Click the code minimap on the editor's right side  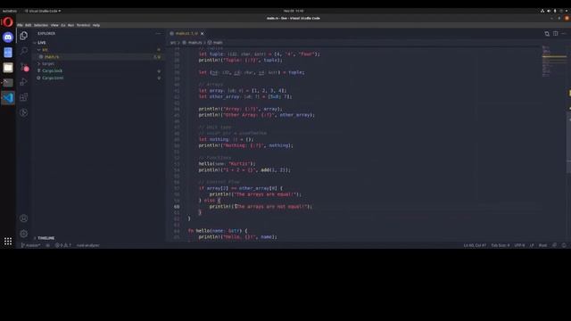tap(554, 62)
